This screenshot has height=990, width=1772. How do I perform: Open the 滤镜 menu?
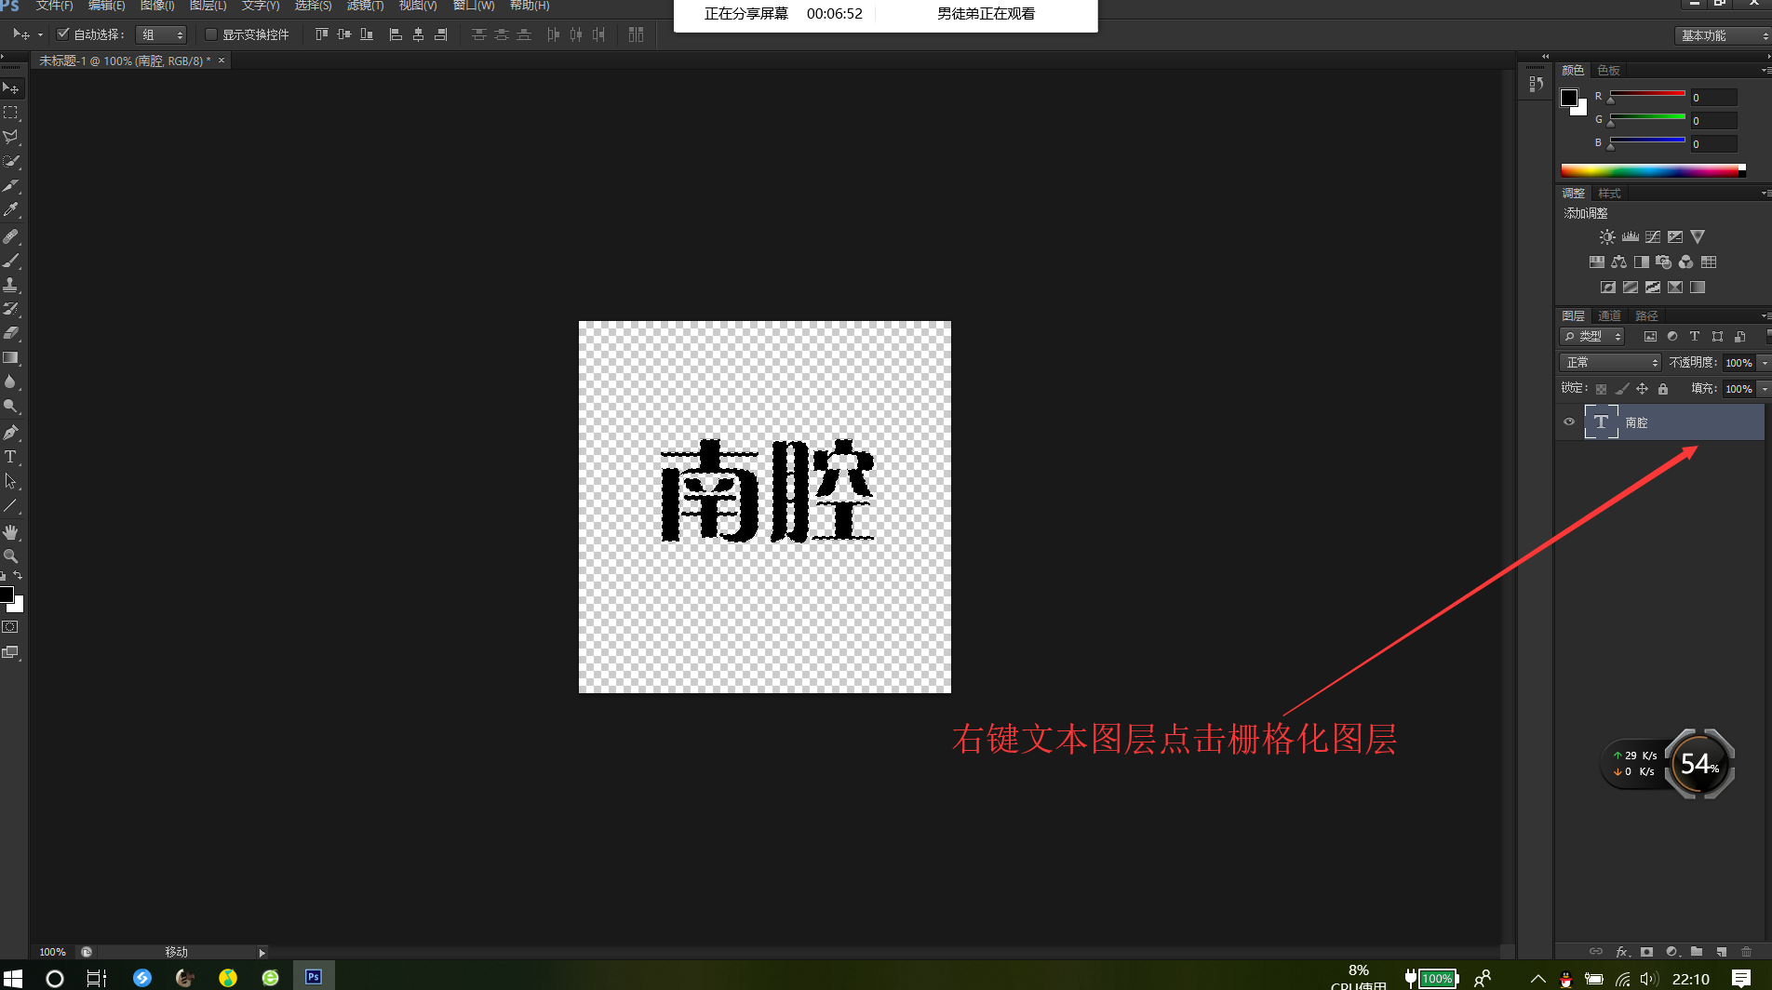click(x=365, y=6)
